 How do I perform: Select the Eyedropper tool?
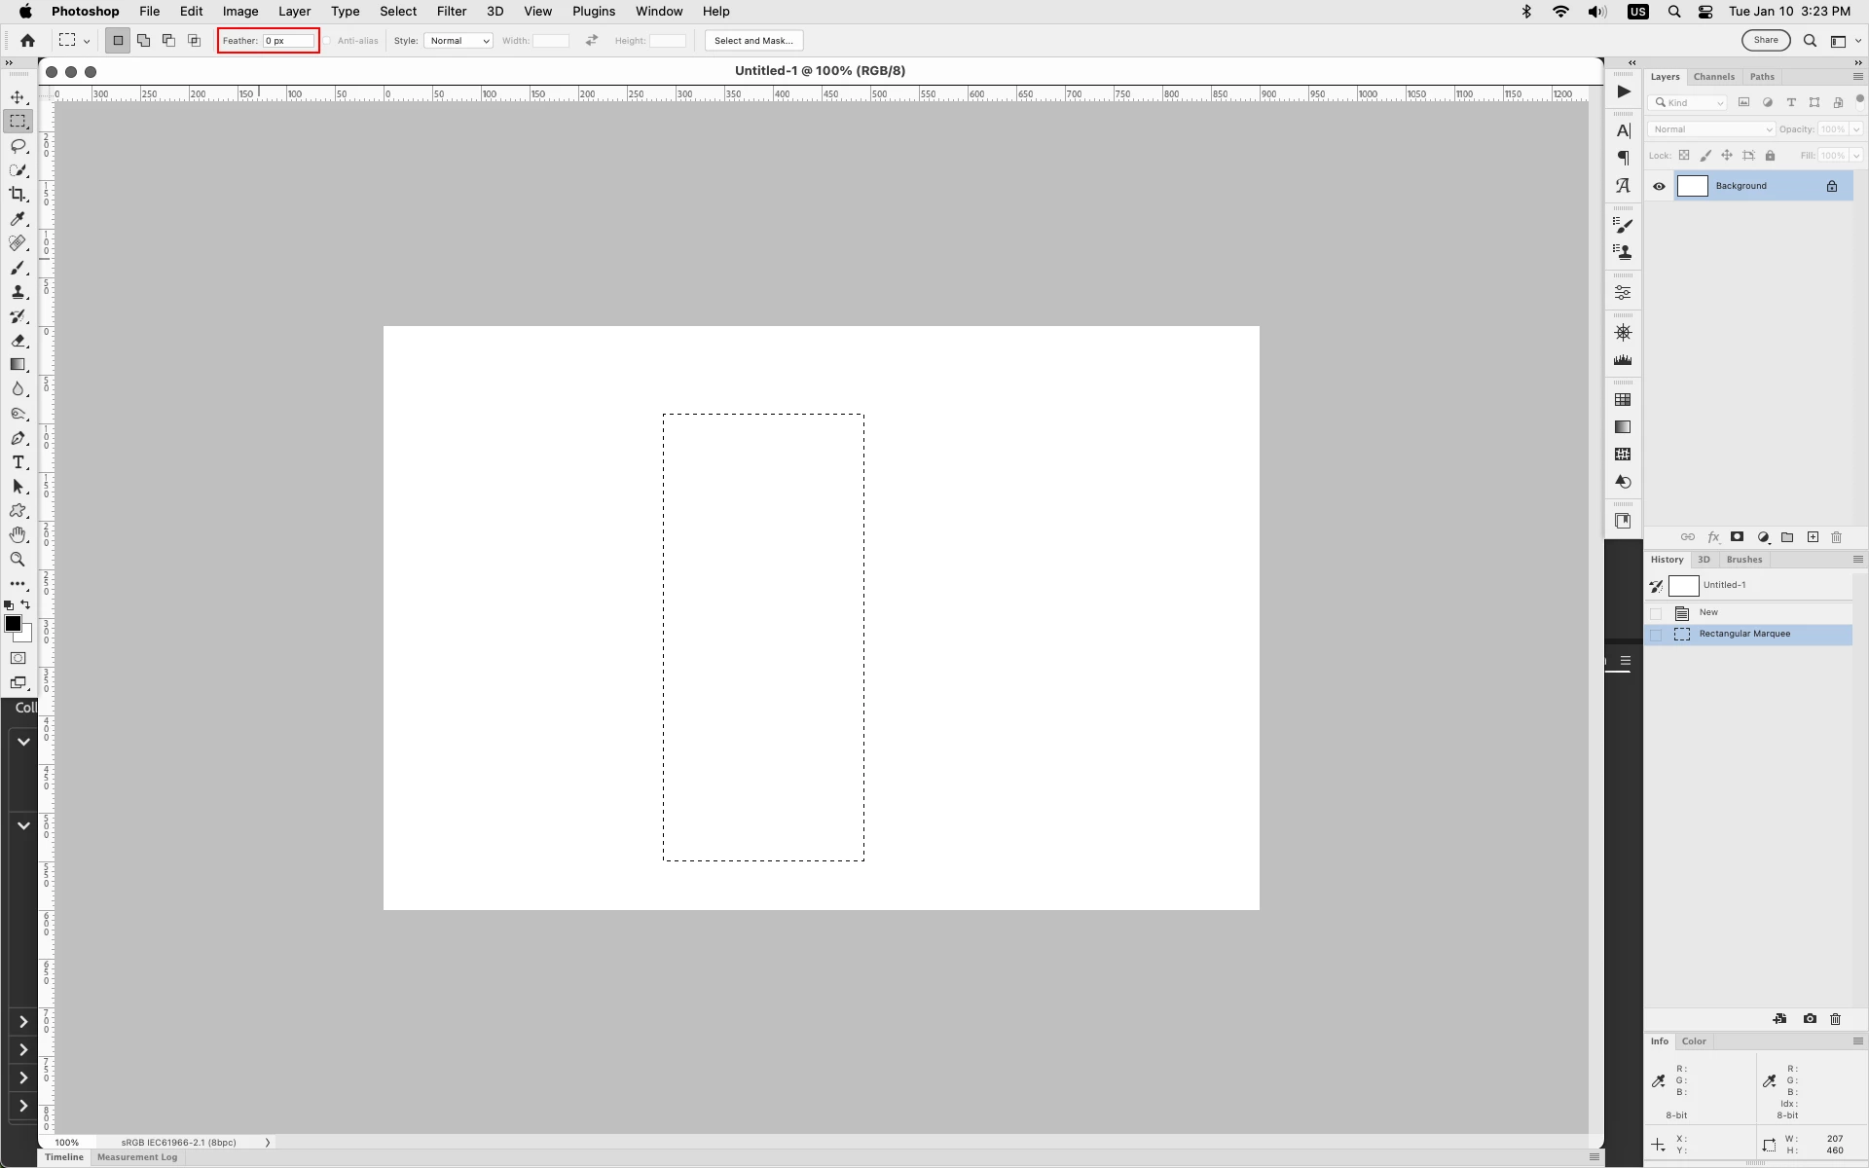[x=18, y=219]
